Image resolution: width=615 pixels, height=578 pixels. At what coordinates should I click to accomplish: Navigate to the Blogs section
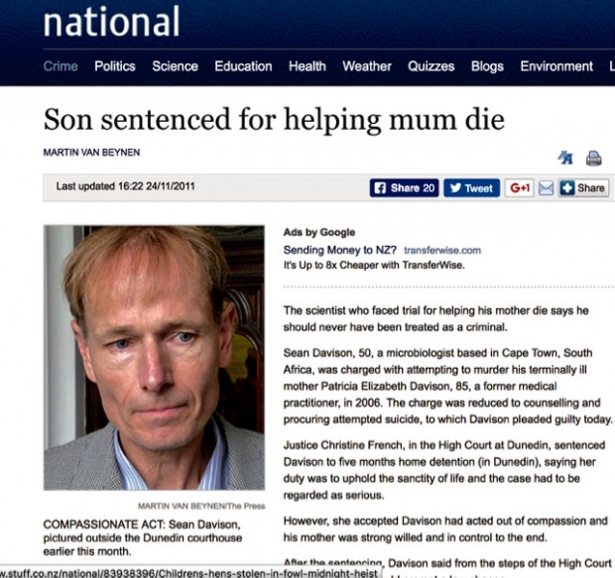coord(487,66)
